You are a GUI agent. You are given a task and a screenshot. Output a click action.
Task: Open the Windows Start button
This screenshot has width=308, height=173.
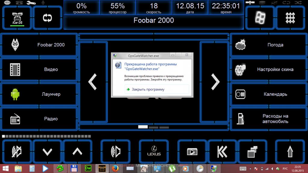[5, 168]
